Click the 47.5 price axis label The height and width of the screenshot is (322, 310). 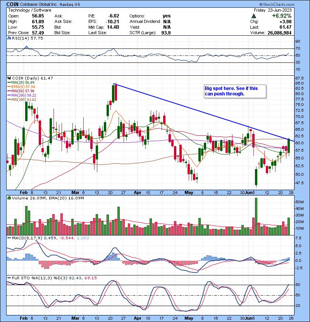[299, 183]
